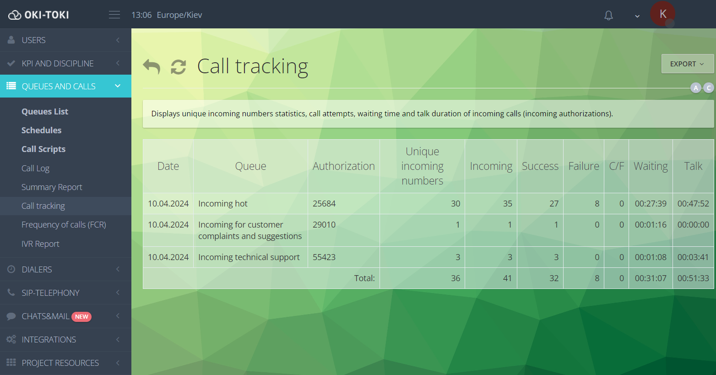Click the back arrow above Call tracking
The image size is (716, 375).
[x=151, y=66]
